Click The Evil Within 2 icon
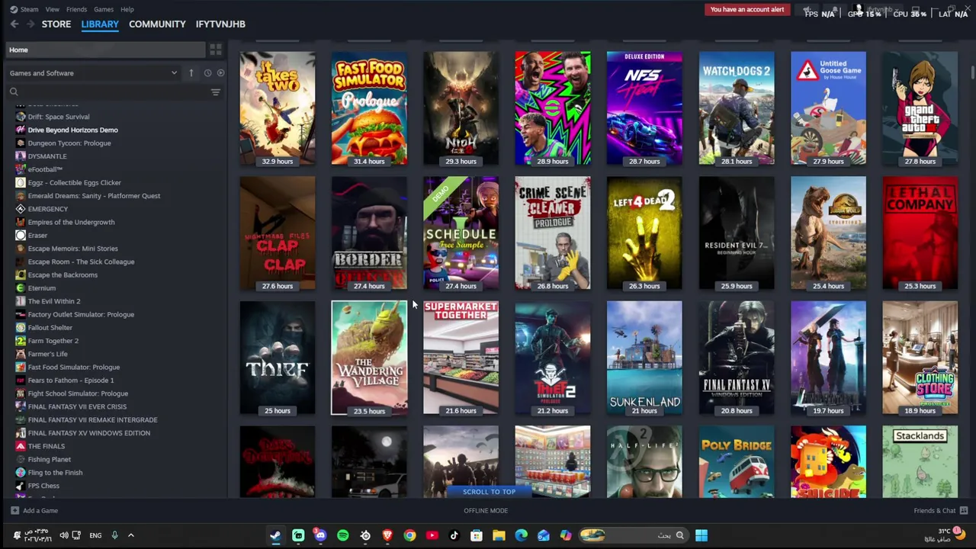Image resolution: width=976 pixels, height=549 pixels. (x=21, y=301)
